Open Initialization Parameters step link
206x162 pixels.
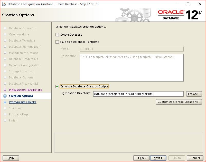point(25,90)
